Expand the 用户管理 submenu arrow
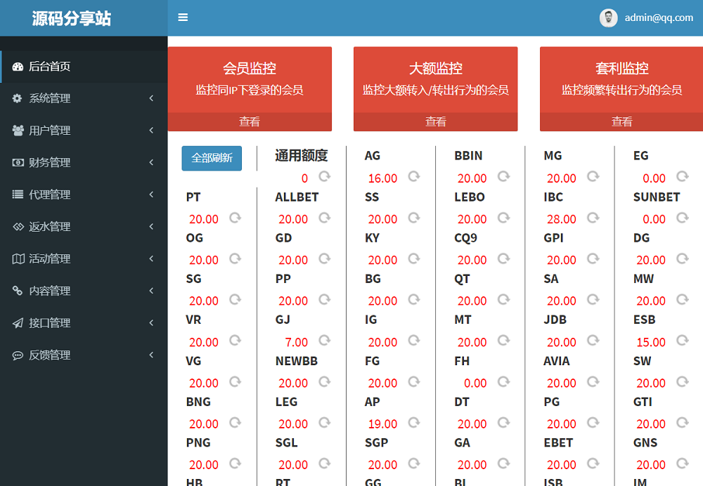This screenshot has width=703, height=486. coord(151,131)
